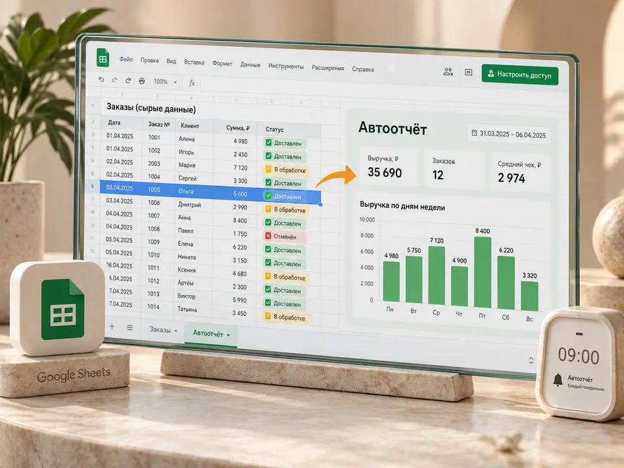Switch to the Автоотчёт sheet tab

coord(211,334)
